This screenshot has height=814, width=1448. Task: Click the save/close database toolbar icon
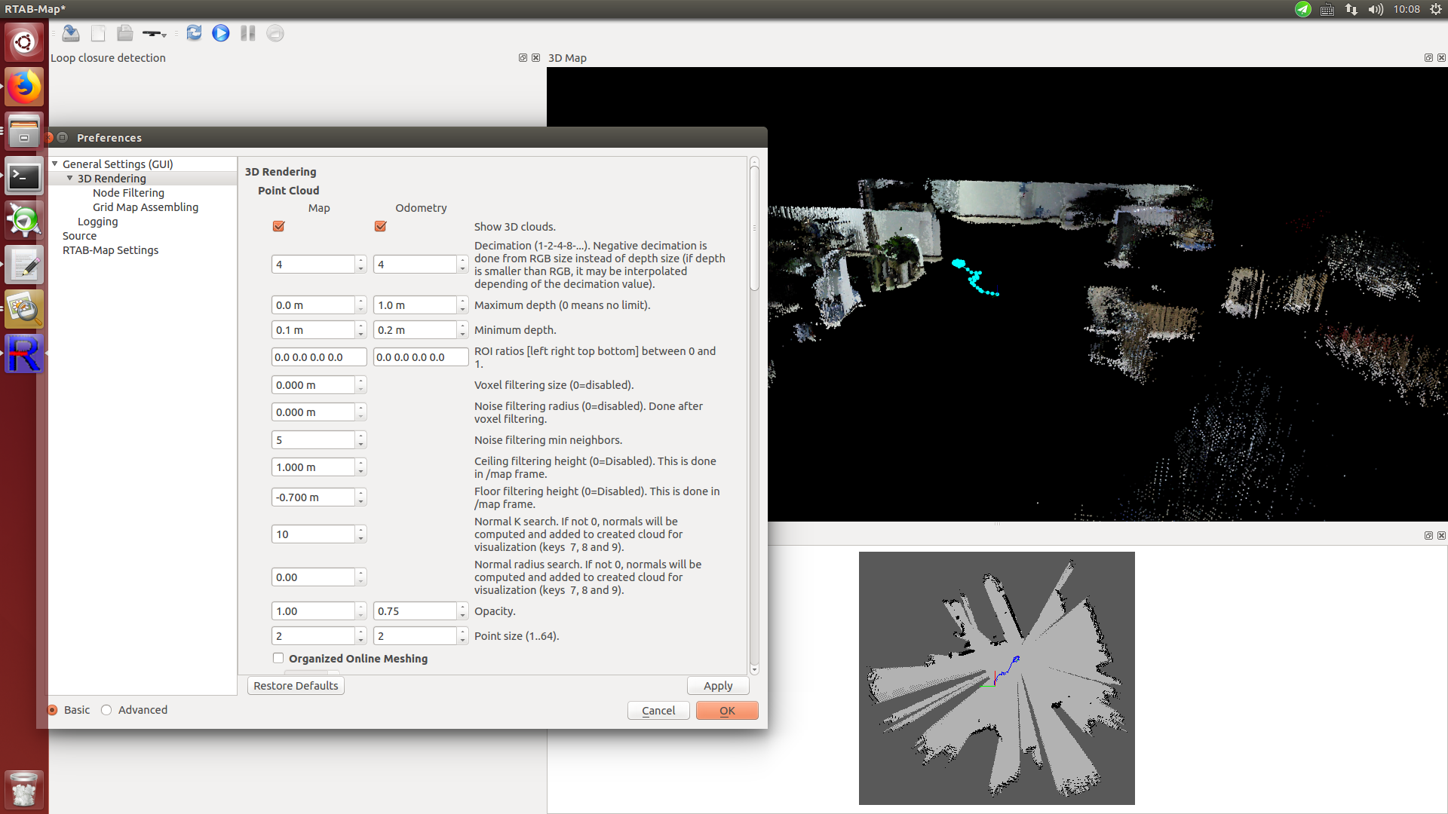tap(71, 33)
